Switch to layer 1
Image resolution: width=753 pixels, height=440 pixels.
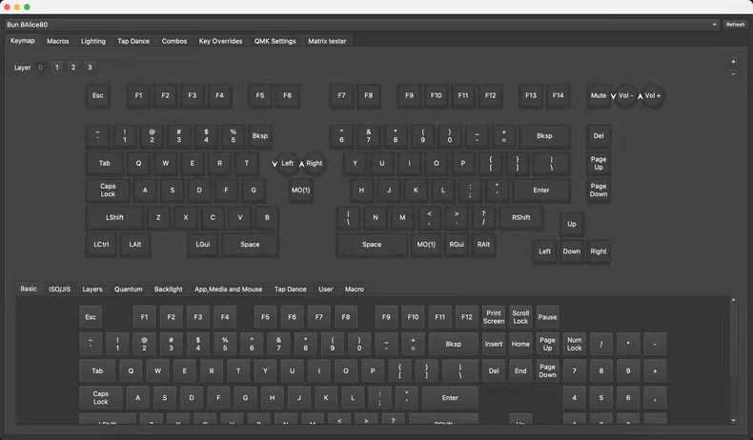pyautogui.click(x=56, y=68)
